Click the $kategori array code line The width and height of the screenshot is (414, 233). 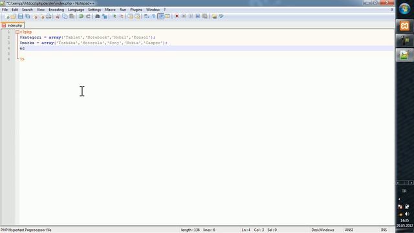[x=87, y=38]
